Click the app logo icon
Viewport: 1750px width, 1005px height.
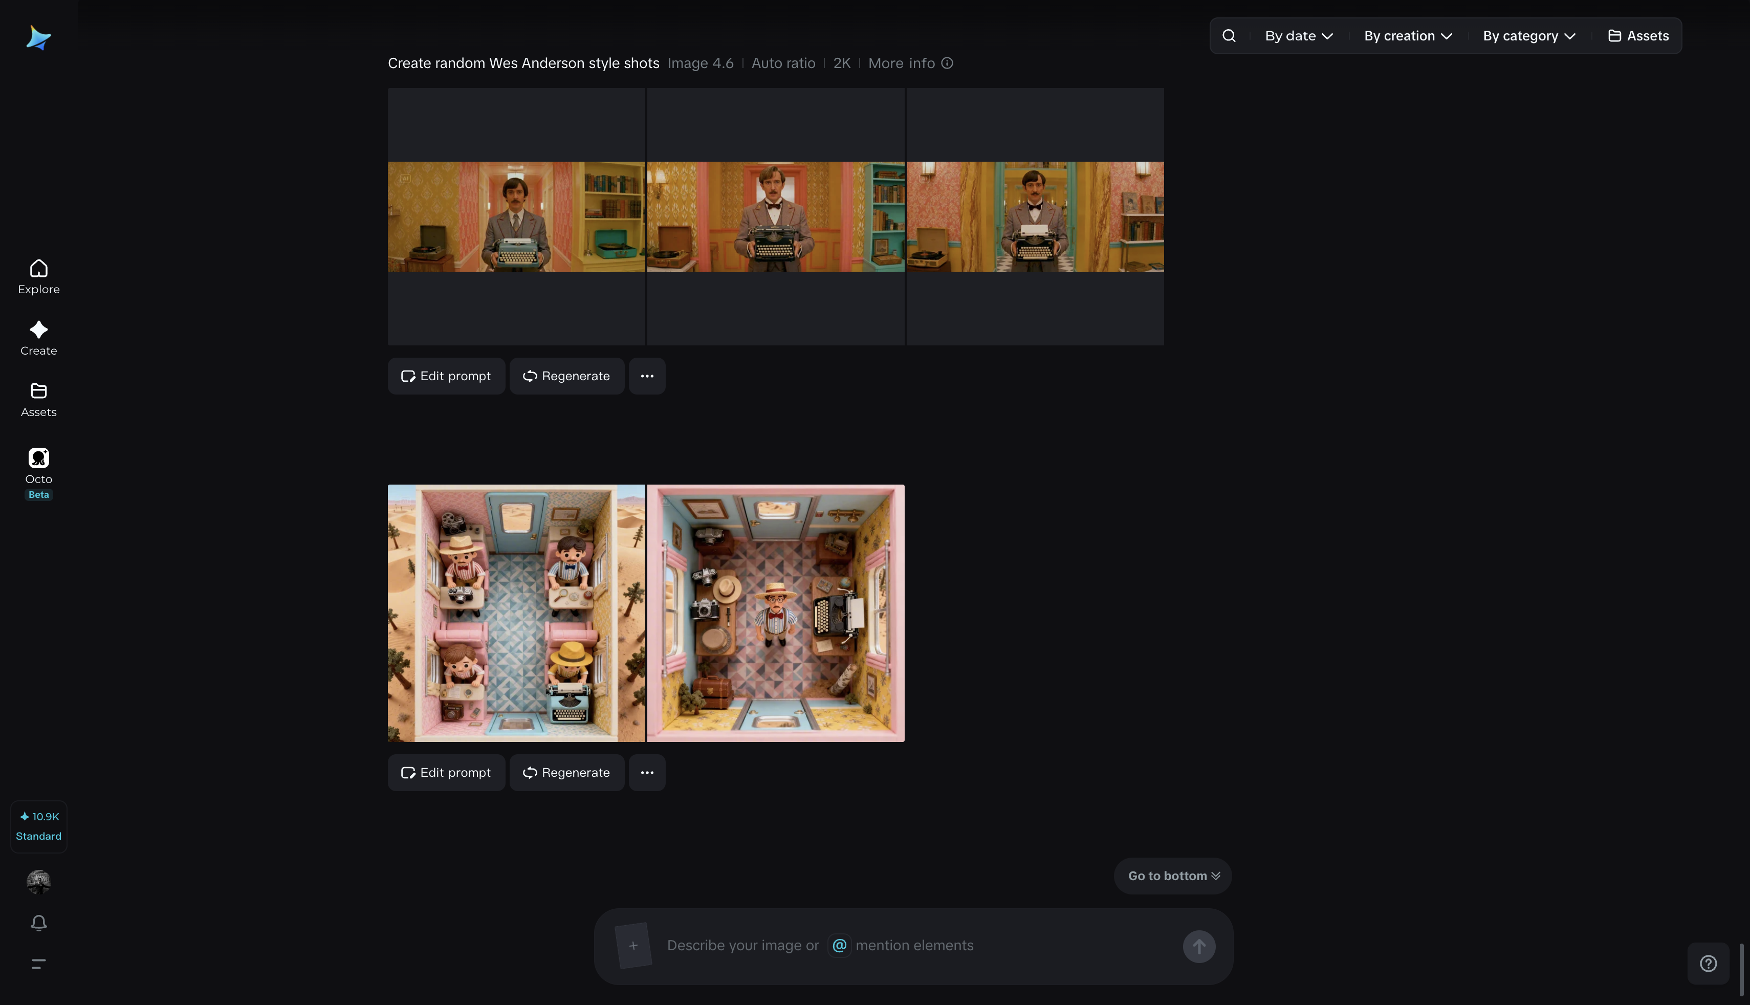(39, 38)
